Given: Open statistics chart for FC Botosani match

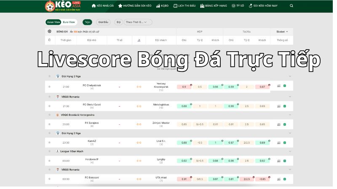Looking at the screenshot, I should (279, 179).
